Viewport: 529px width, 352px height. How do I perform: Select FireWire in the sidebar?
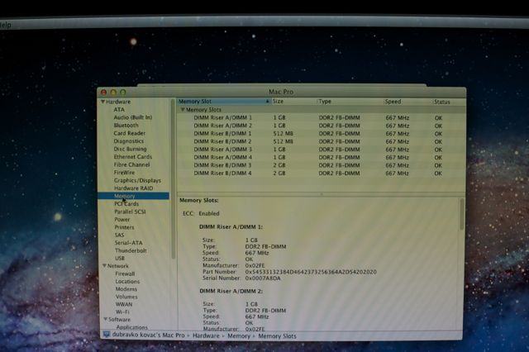click(124, 173)
